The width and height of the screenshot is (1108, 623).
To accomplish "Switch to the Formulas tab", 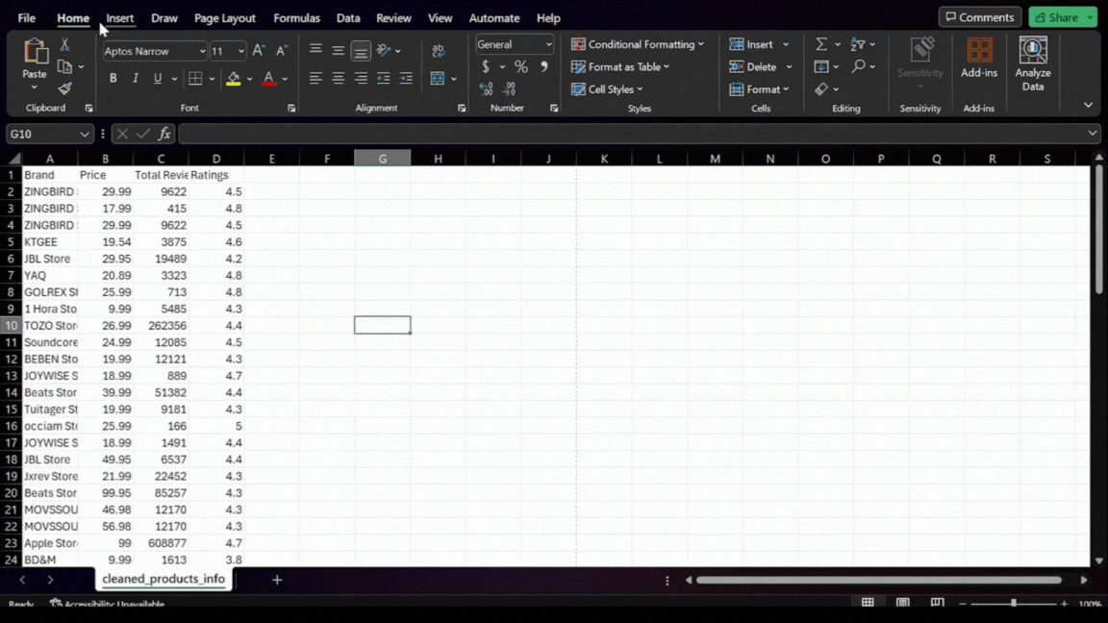I will (x=297, y=17).
